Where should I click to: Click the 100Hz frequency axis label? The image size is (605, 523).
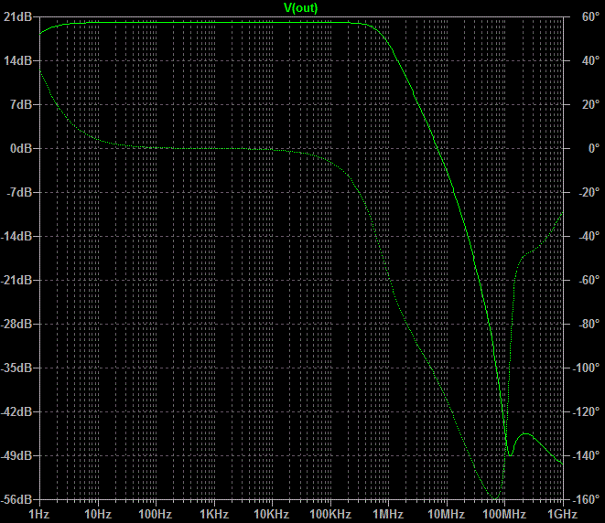coord(155,514)
